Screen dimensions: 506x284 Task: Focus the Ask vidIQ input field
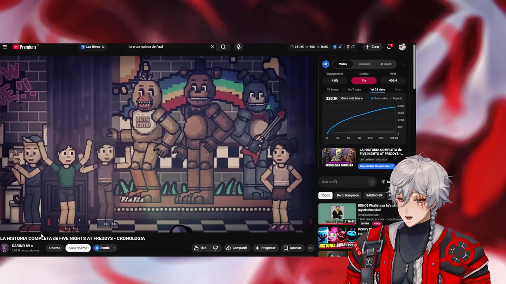343,182
